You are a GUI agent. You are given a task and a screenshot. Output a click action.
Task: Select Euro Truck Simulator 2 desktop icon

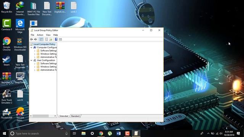tap(6, 97)
